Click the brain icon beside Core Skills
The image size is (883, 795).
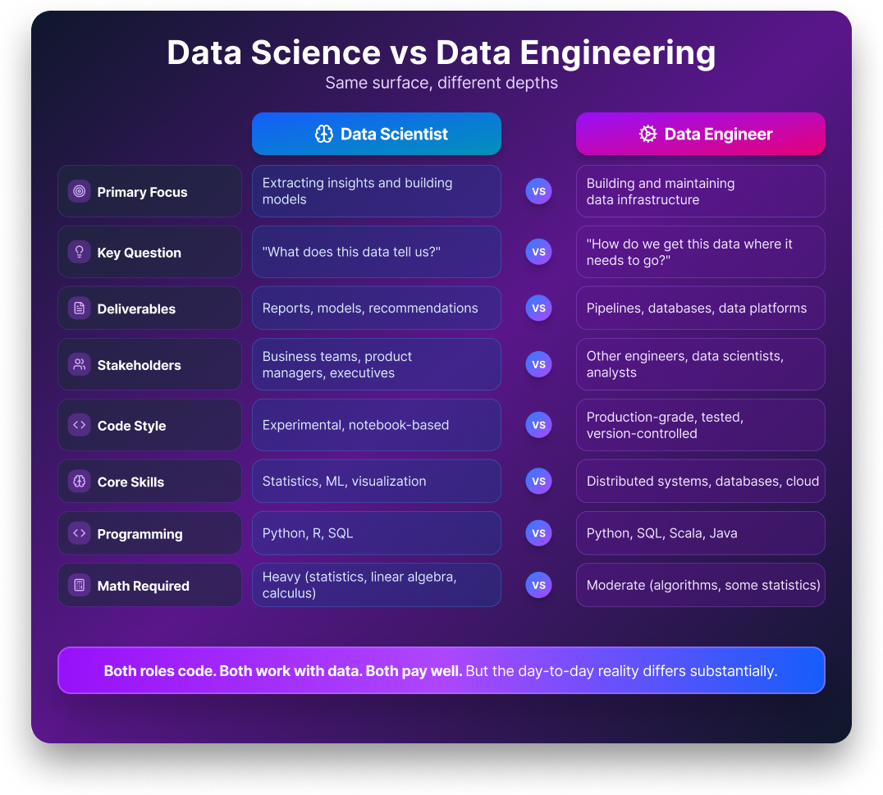pos(80,482)
